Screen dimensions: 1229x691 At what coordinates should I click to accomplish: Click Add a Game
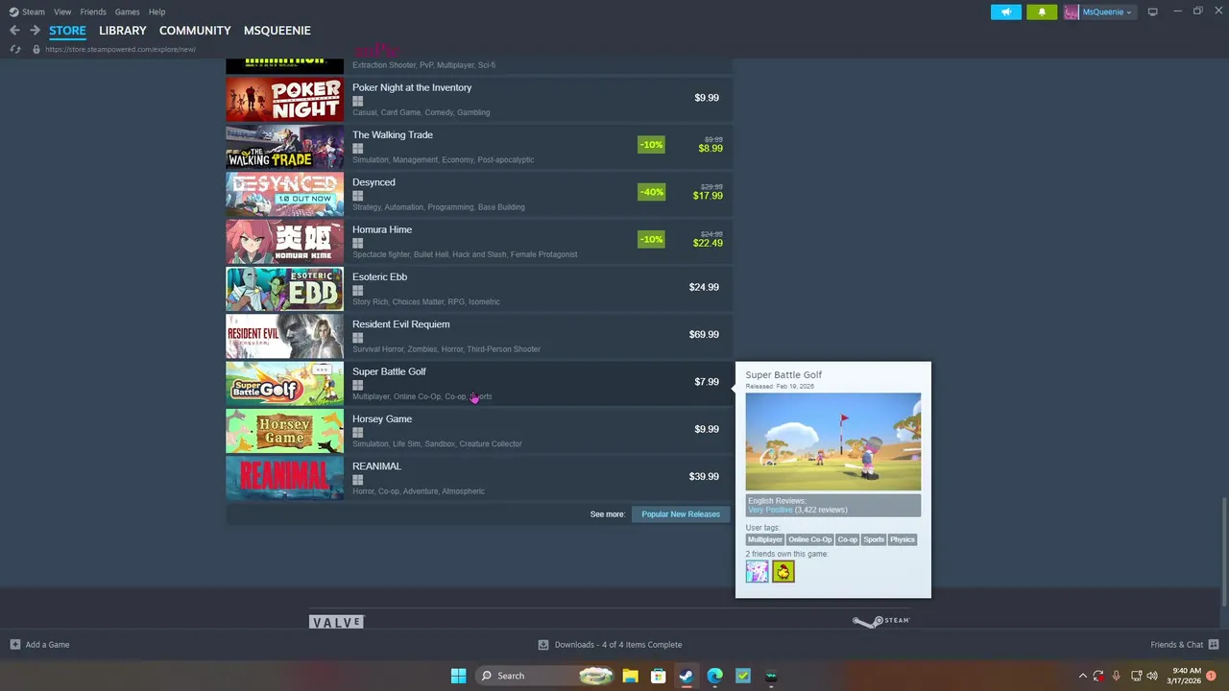pos(39,645)
